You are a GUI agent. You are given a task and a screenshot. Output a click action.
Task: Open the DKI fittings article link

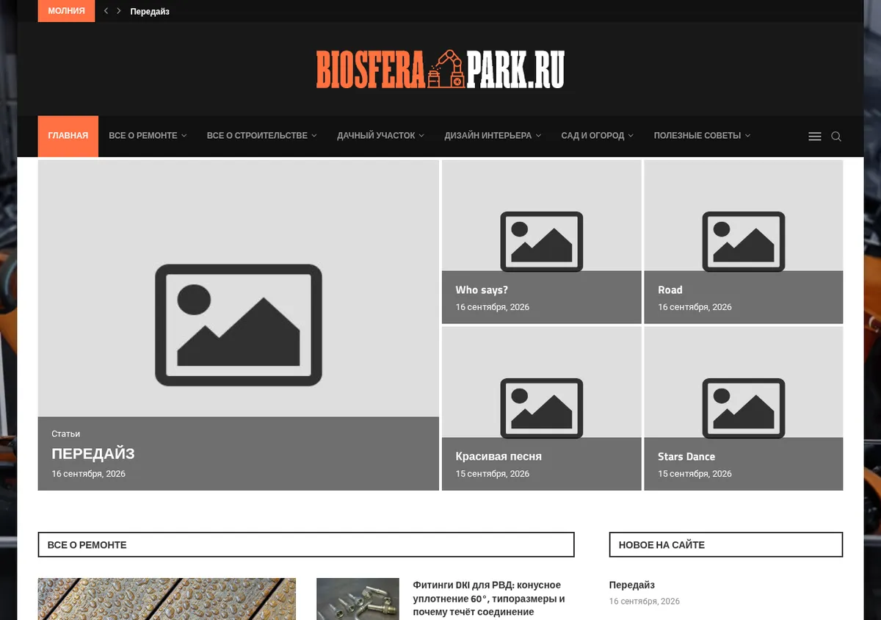tap(489, 598)
